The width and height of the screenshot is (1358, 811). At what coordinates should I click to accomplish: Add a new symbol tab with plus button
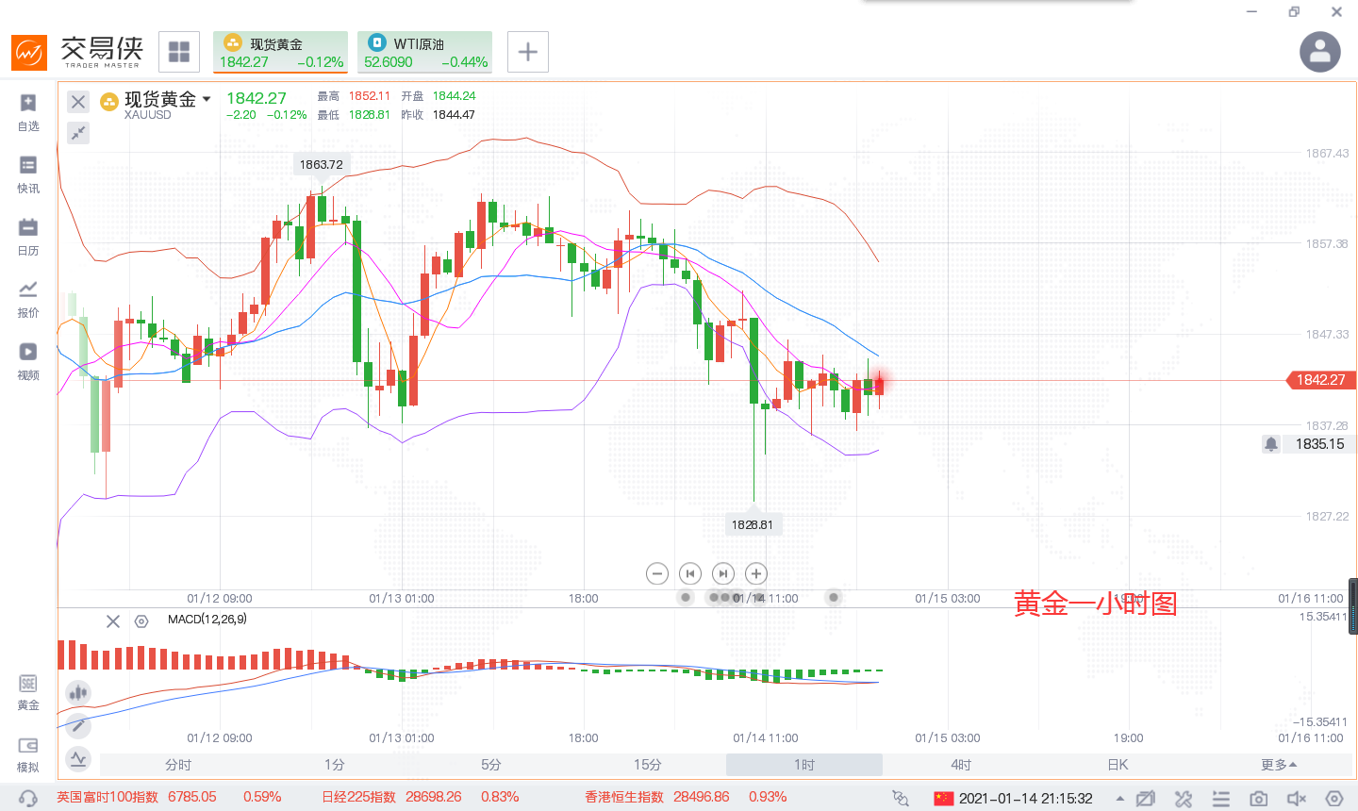pyautogui.click(x=528, y=52)
